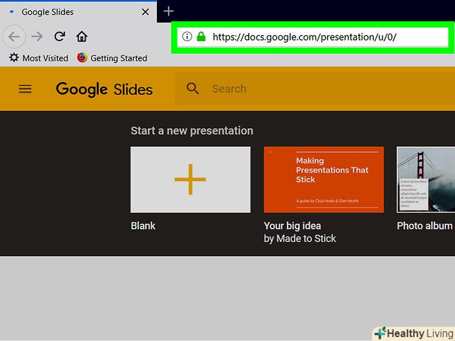Click the site information icon in address bar
Screen dimensions: 455x341
(187, 36)
